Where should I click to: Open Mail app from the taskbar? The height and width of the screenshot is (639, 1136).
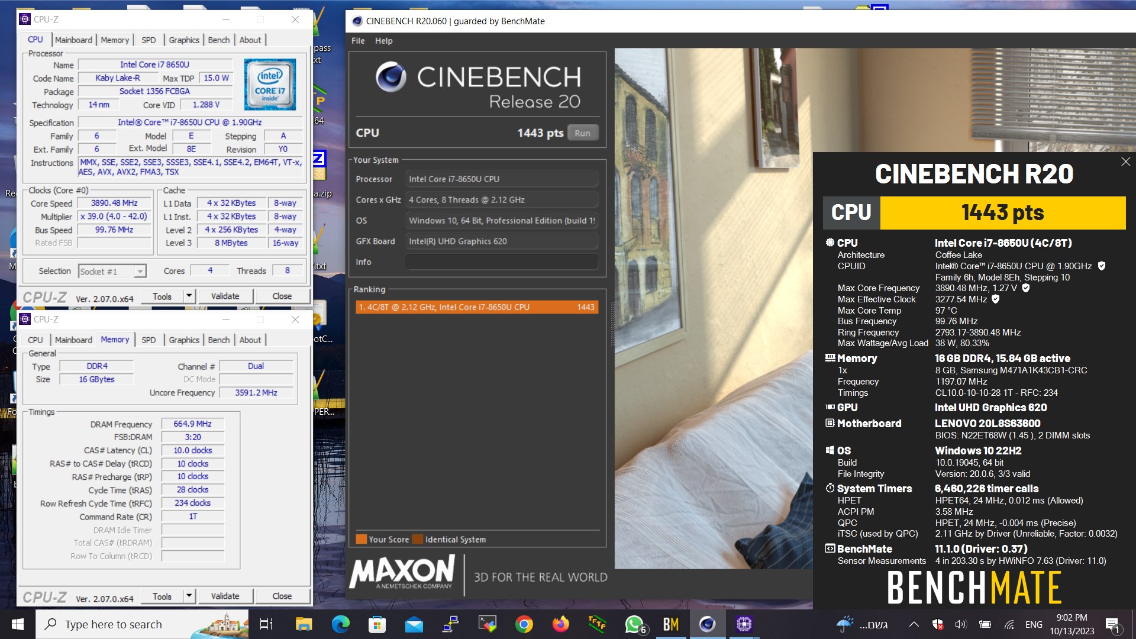(414, 624)
